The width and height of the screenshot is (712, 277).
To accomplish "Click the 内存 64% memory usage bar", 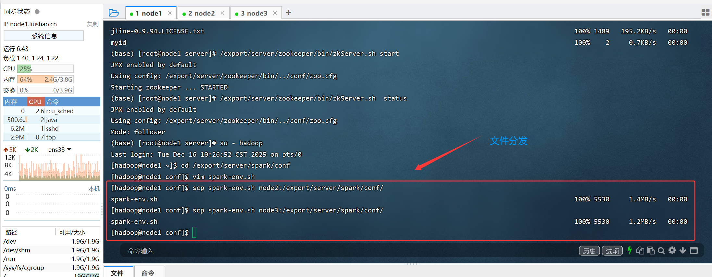I will tap(45, 79).
